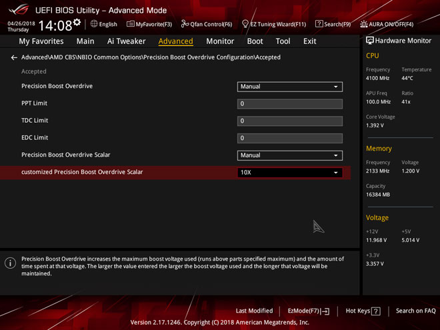Viewport: 440px width, 330px height.
Task: Click the Qfan Control fan icon
Action: 185,24
